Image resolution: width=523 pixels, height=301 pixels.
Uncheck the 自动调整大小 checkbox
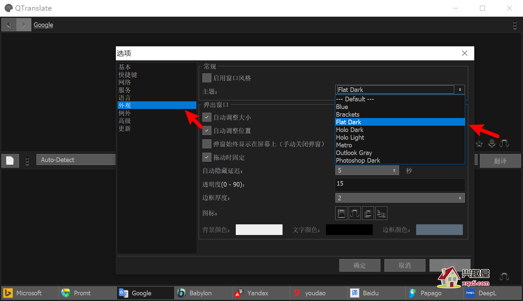tap(207, 117)
